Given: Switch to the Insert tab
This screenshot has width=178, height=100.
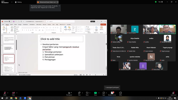Looking at the screenshot, I should pos(11,24).
